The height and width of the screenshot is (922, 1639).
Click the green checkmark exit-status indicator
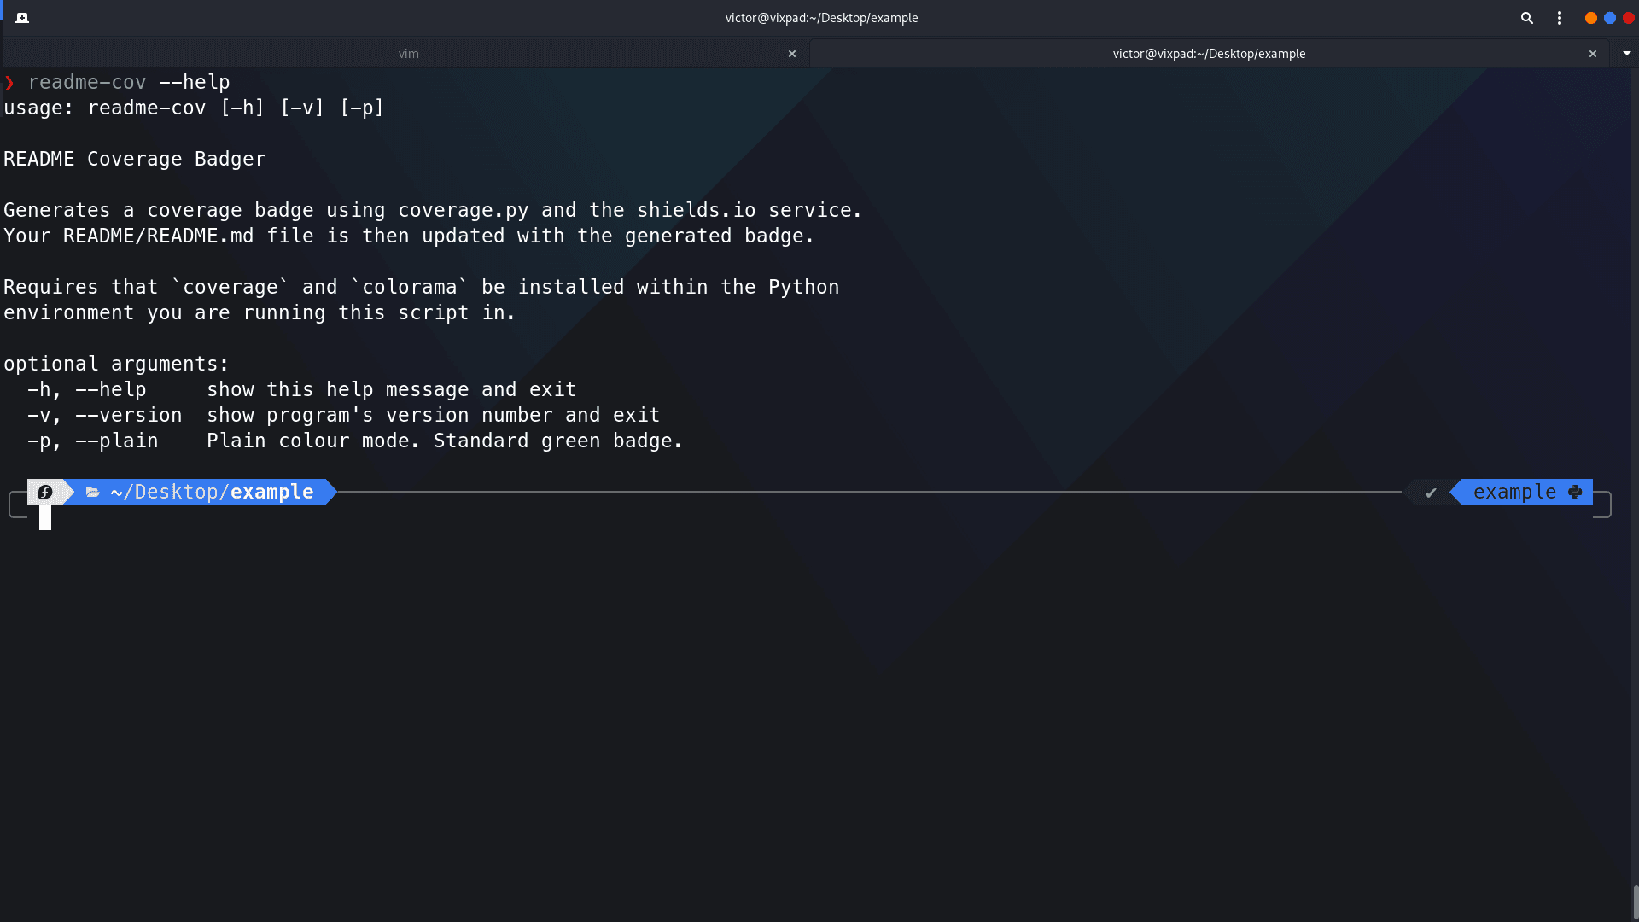click(1431, 493)
